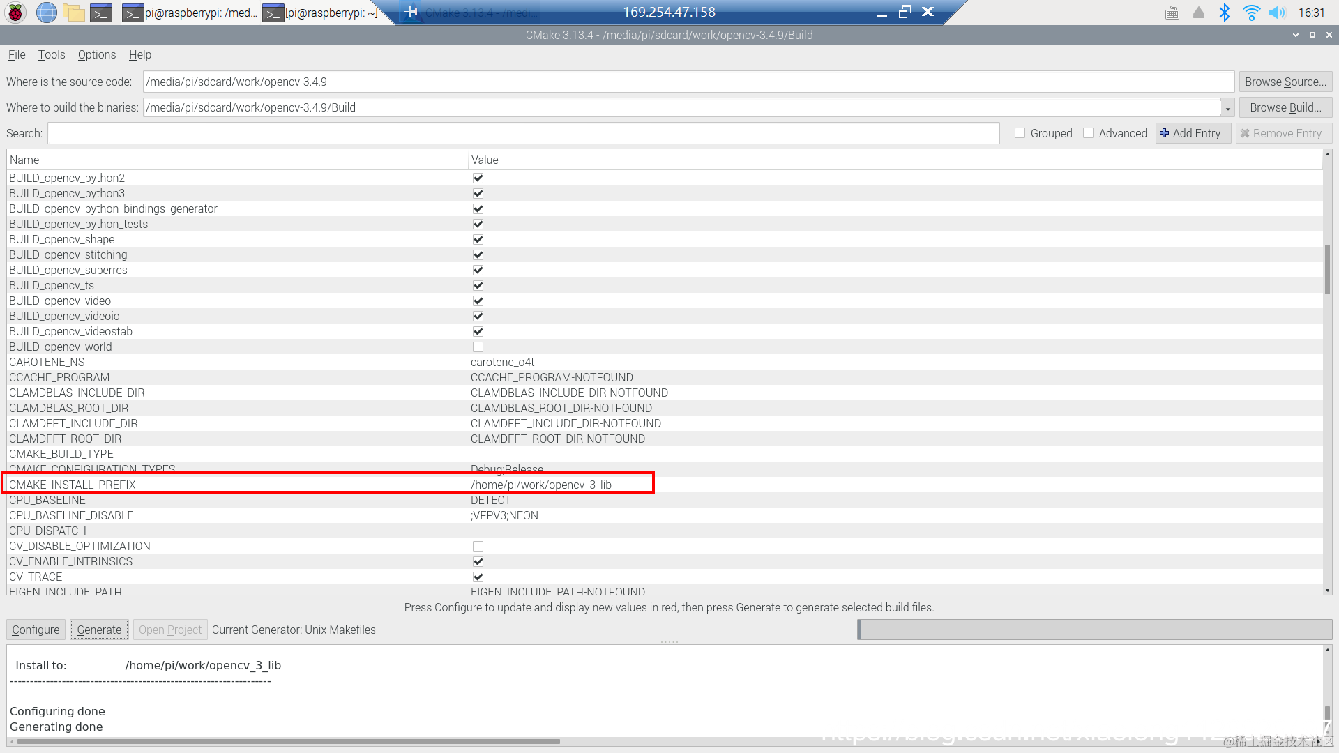Launch the web browser globe icon
The image size is (1339, 753).
(x=46, y=12)
